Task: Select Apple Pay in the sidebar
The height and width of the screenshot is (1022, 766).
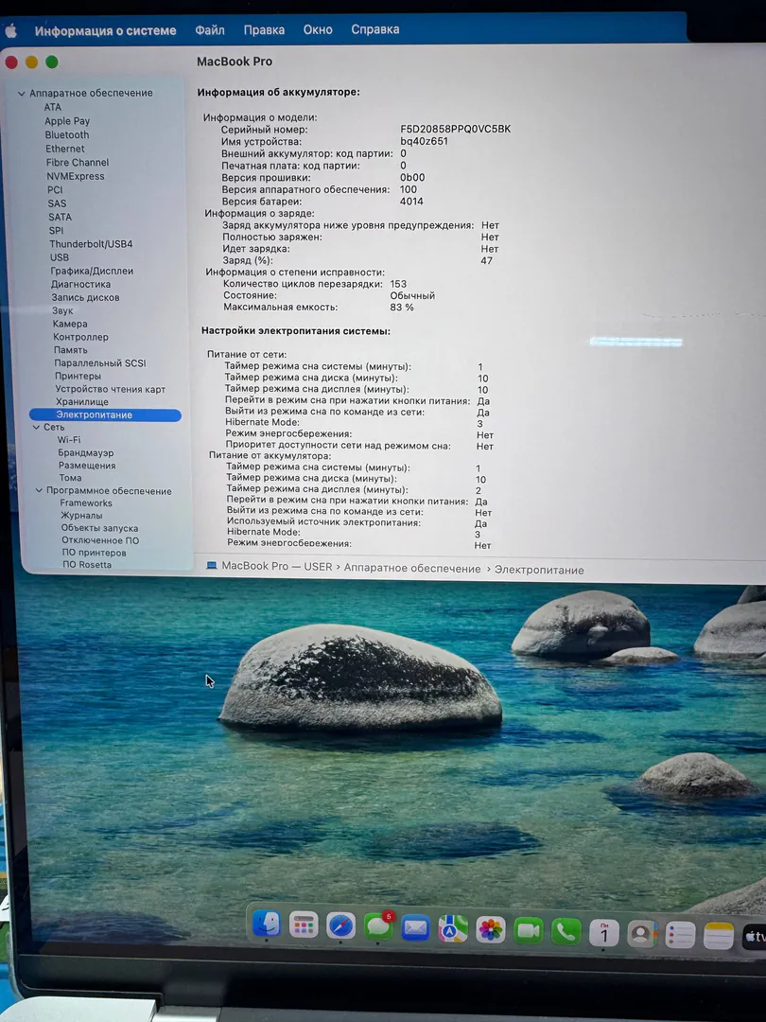Action: click(67, 120)
